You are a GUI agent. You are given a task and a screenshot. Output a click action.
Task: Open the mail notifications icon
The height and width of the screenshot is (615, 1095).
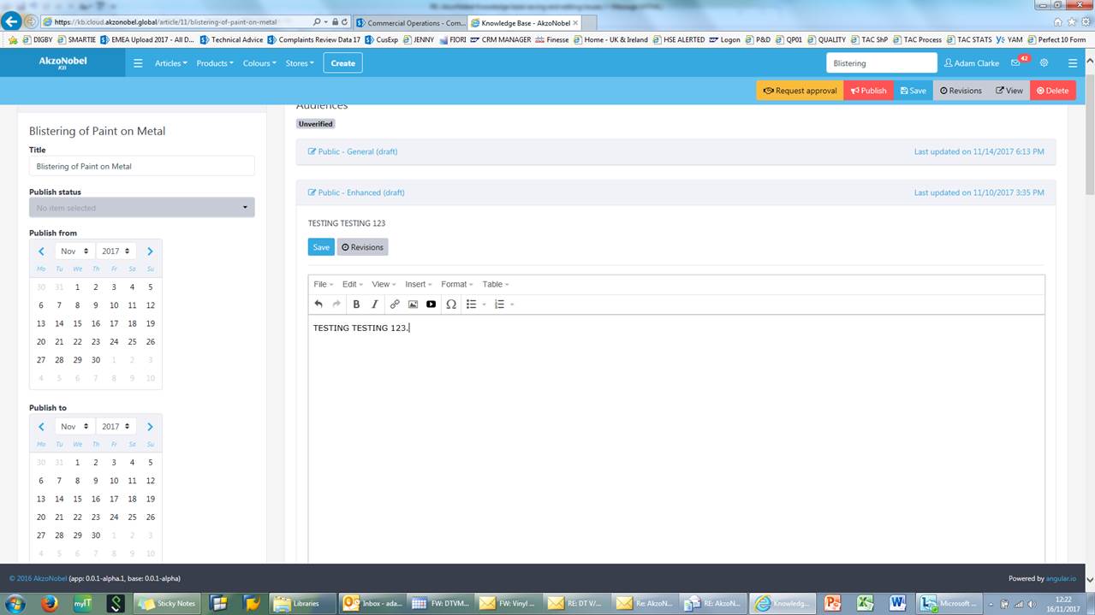coord(1015,63)
